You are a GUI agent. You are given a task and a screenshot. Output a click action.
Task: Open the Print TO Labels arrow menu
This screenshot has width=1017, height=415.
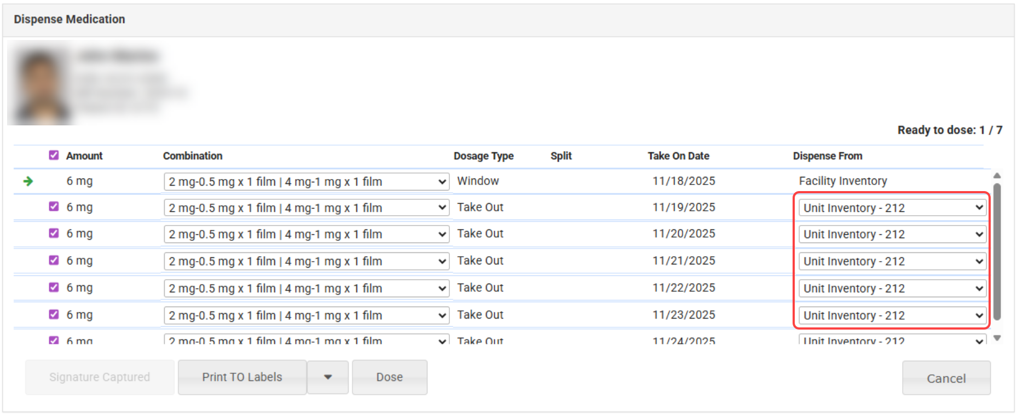328,377
